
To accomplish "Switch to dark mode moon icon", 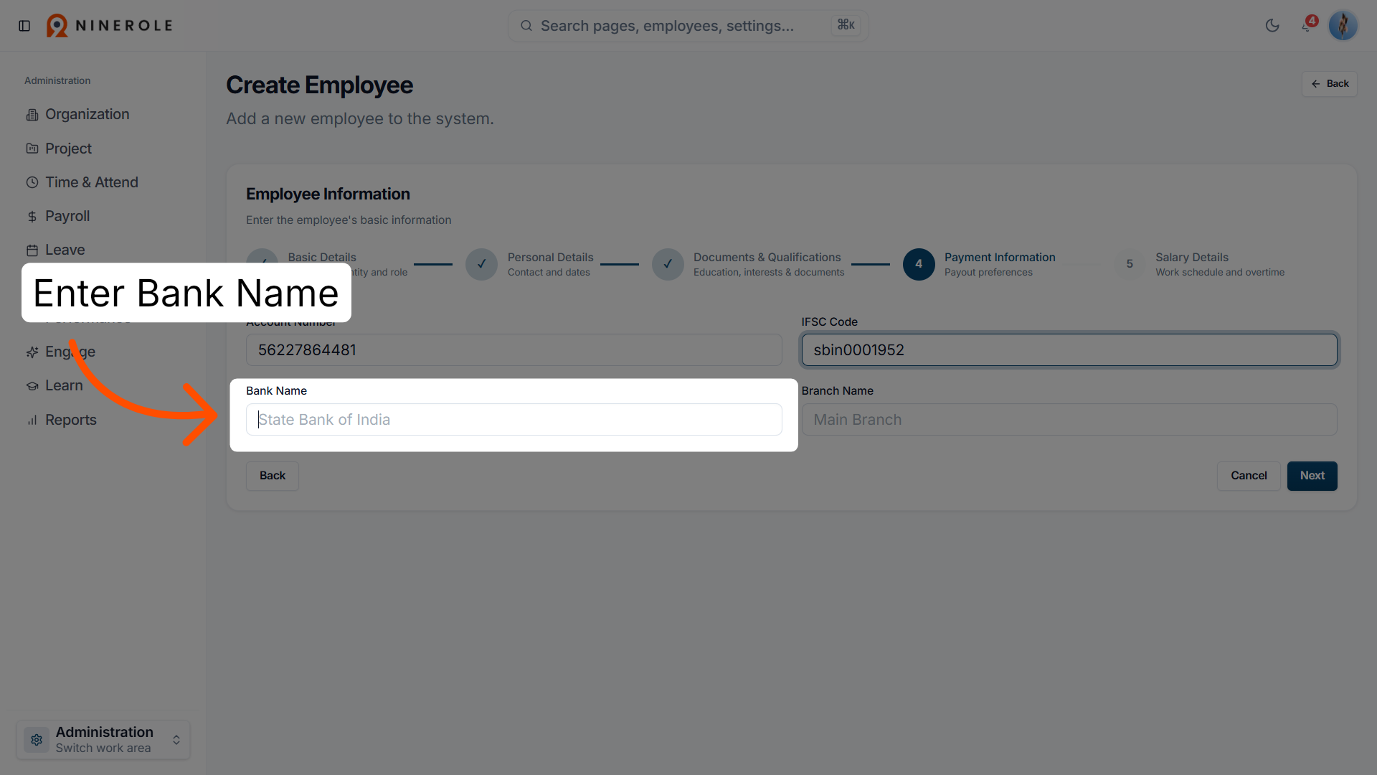I will tap(1272, 26).
